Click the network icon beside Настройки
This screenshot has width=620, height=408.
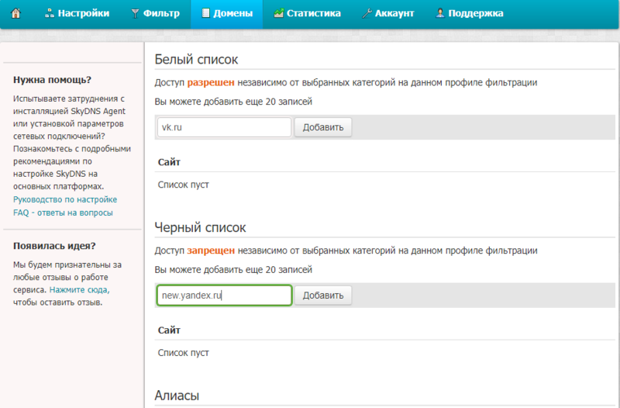(x=49, y=13)
